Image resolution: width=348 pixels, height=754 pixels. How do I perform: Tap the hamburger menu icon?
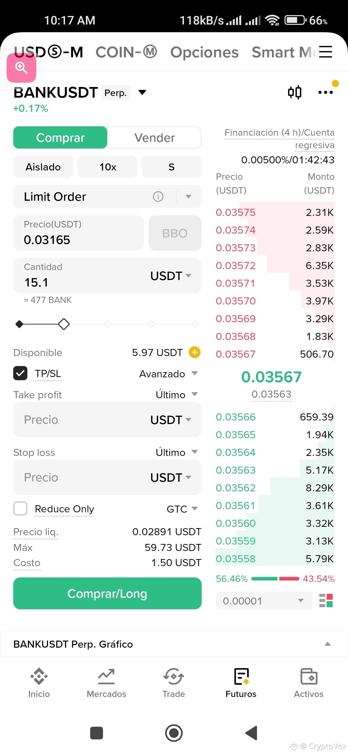tap(325, 52)
